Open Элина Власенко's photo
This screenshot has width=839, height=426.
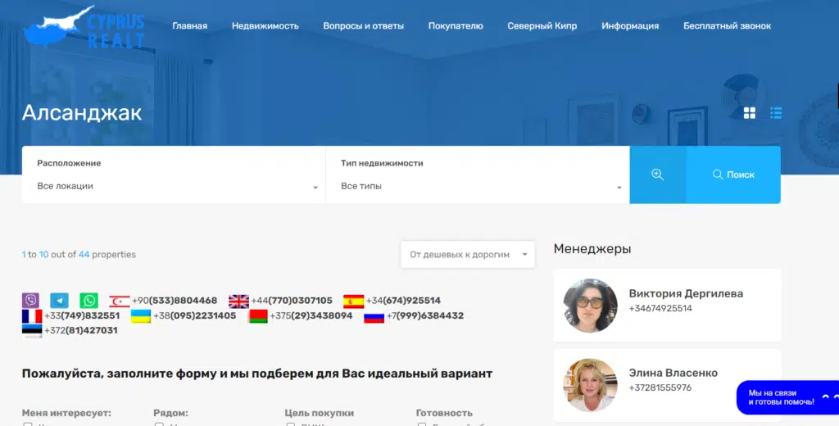[x=590, y=385]
